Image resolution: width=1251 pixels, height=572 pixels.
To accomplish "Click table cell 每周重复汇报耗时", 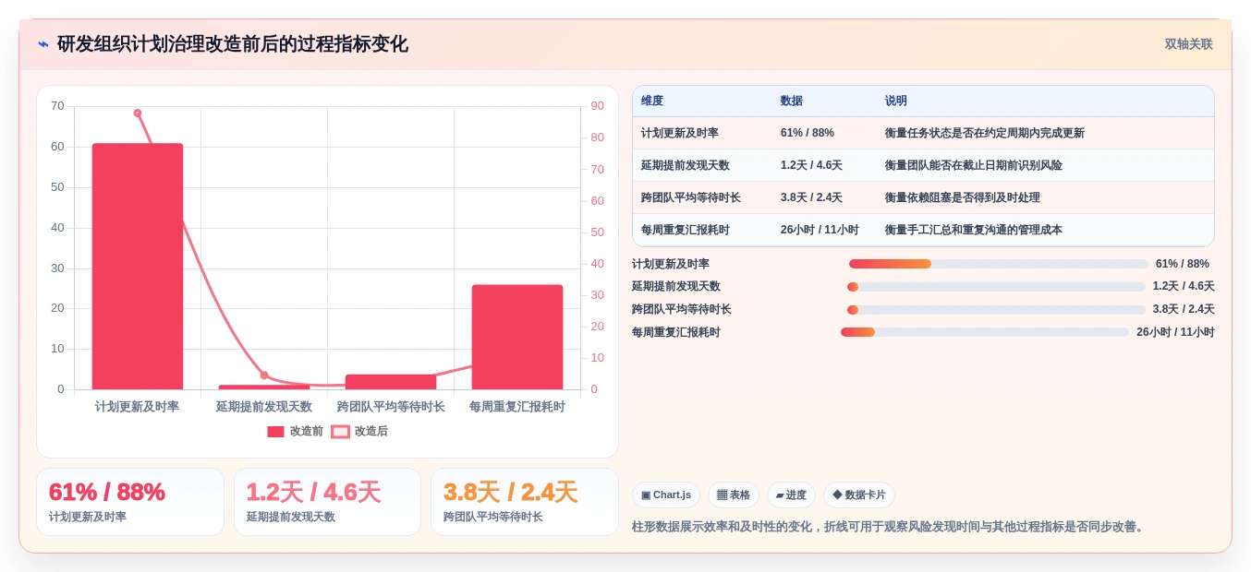I will (686, 230).
